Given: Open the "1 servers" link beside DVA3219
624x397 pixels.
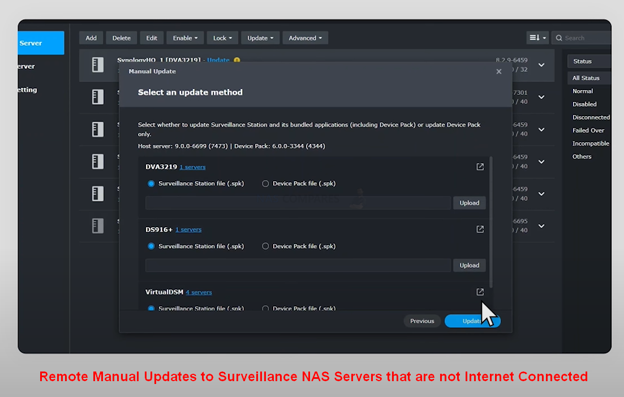Looking at the screenshot, I should (x=192, y=167).
